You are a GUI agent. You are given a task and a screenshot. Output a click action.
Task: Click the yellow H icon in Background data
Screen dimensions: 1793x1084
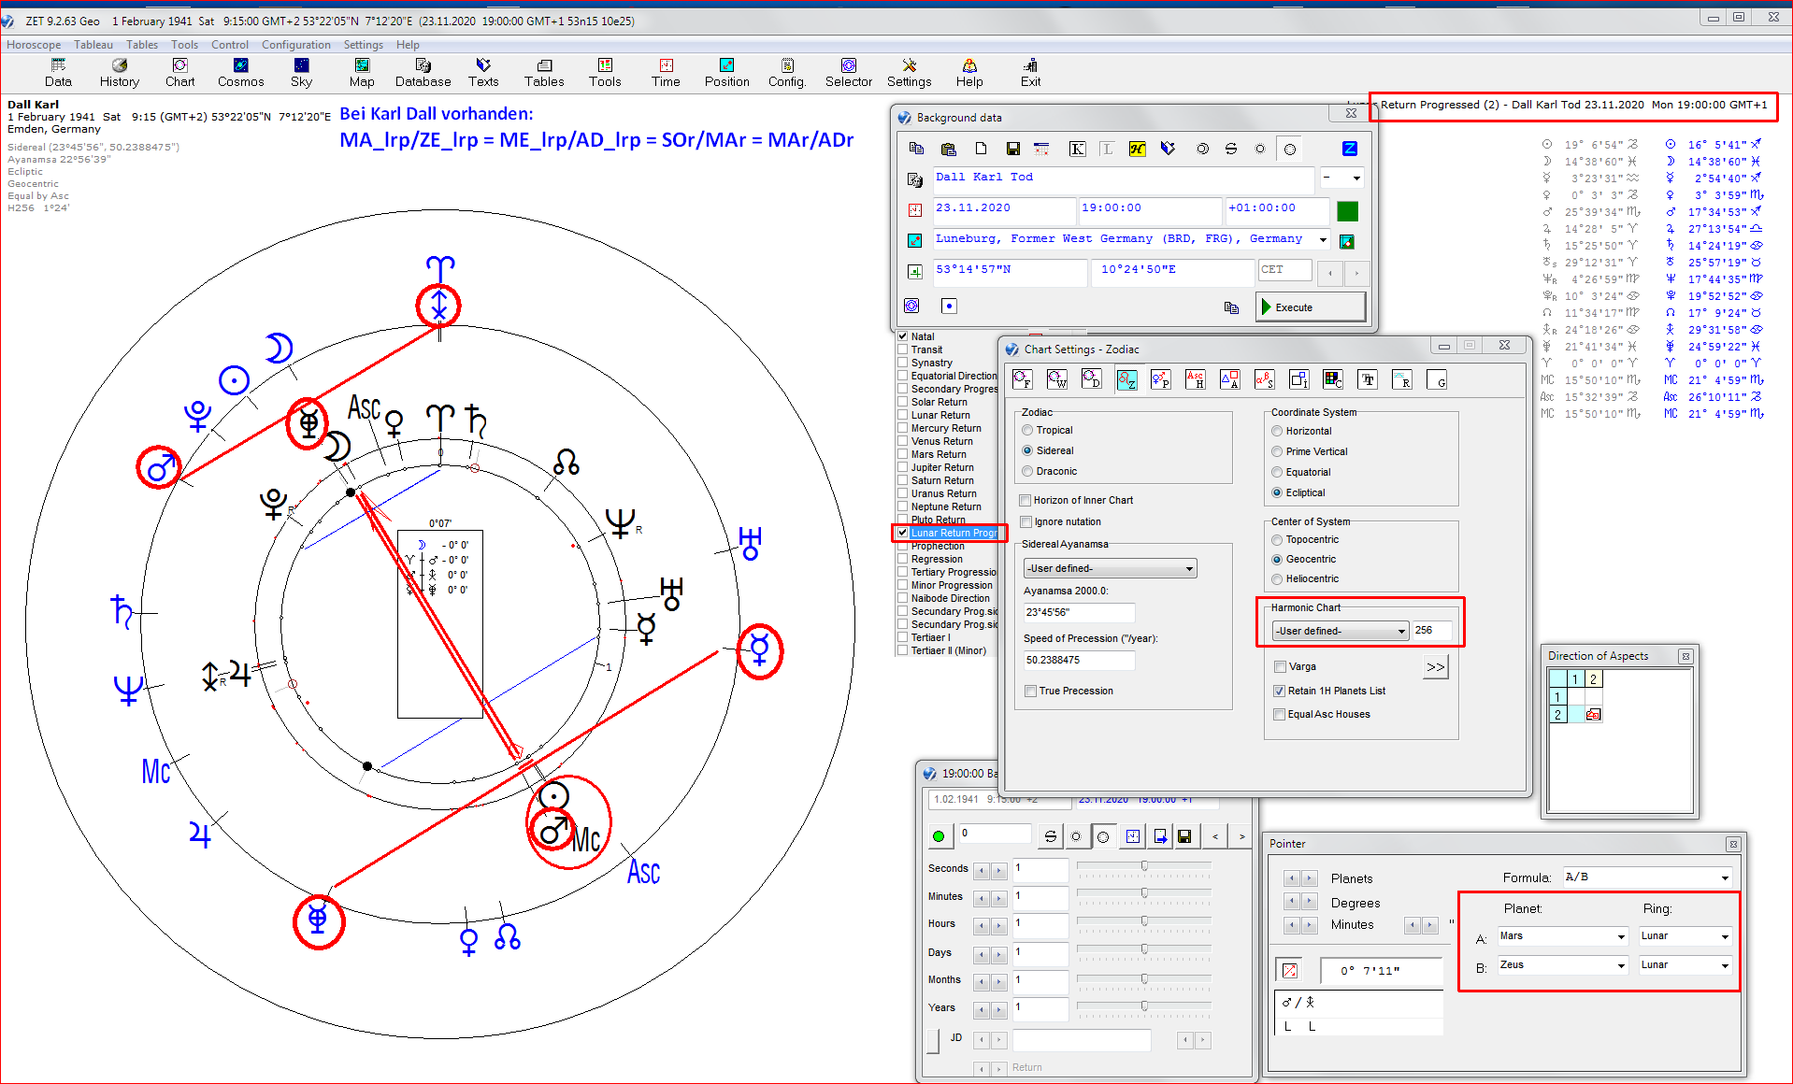pyautogui.click(x=1137, y=149)
